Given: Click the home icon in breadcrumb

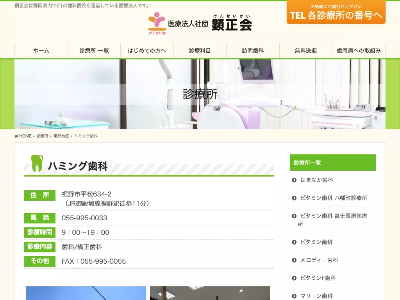Looking at the screenshot, I should [x=16, y=136].
